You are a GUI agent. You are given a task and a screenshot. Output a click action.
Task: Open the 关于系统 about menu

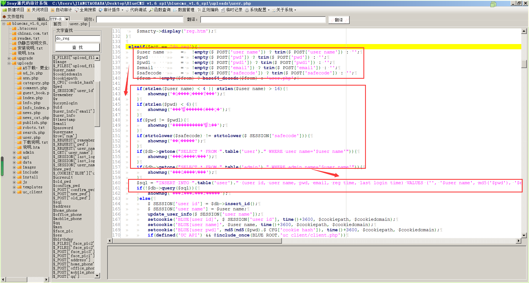(284, 10)
